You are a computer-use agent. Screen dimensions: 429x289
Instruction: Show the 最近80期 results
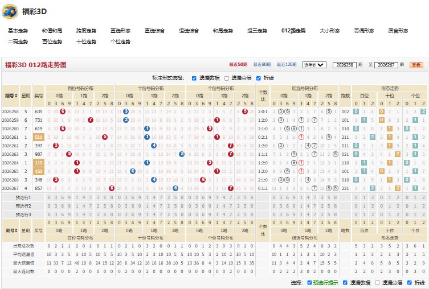click(262, 64)
